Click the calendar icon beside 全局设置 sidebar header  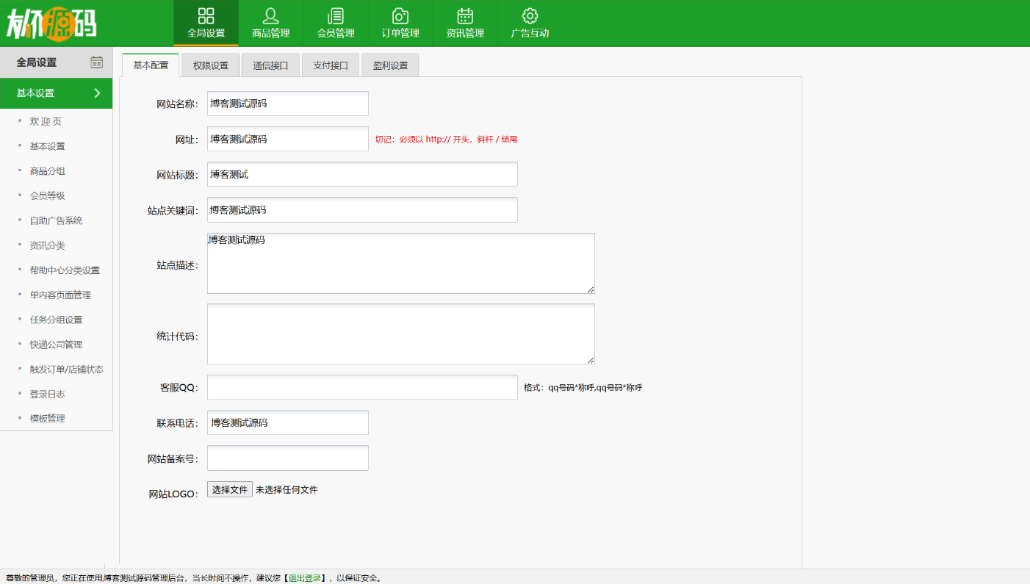pyautogui.click(x=97, y=62)
